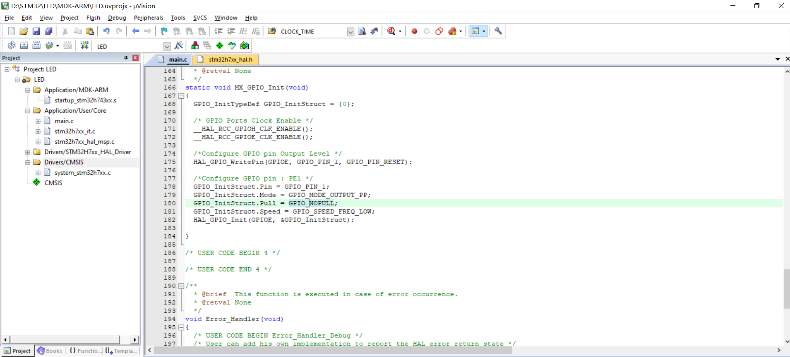Switch to the Books panel tab
790x357 pixels.
pyautogui.click(x=50, y=351)
